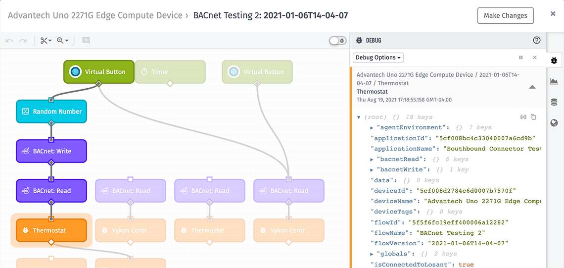This screenshot has height=268, width=564.
Task: Select the bug Debug tab in right sidebar
Action: 554,60
